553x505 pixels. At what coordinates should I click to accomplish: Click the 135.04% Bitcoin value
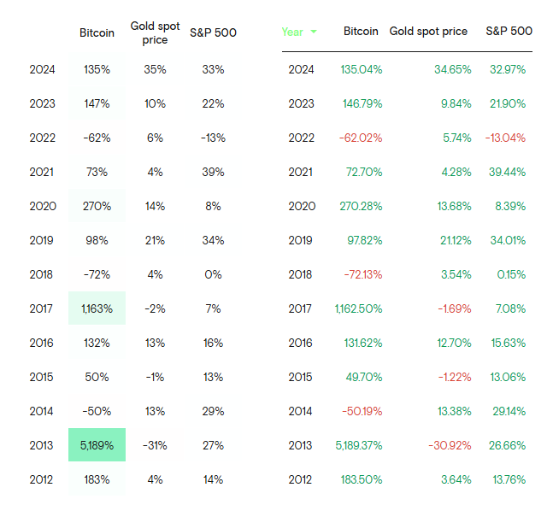(360, 69)
